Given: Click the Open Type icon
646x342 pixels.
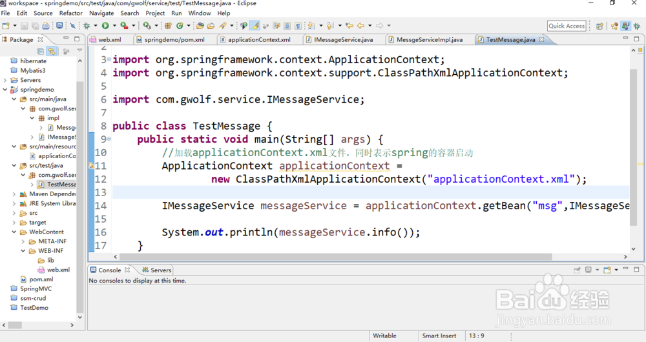Looking at the screenshot, I should 200,26.
